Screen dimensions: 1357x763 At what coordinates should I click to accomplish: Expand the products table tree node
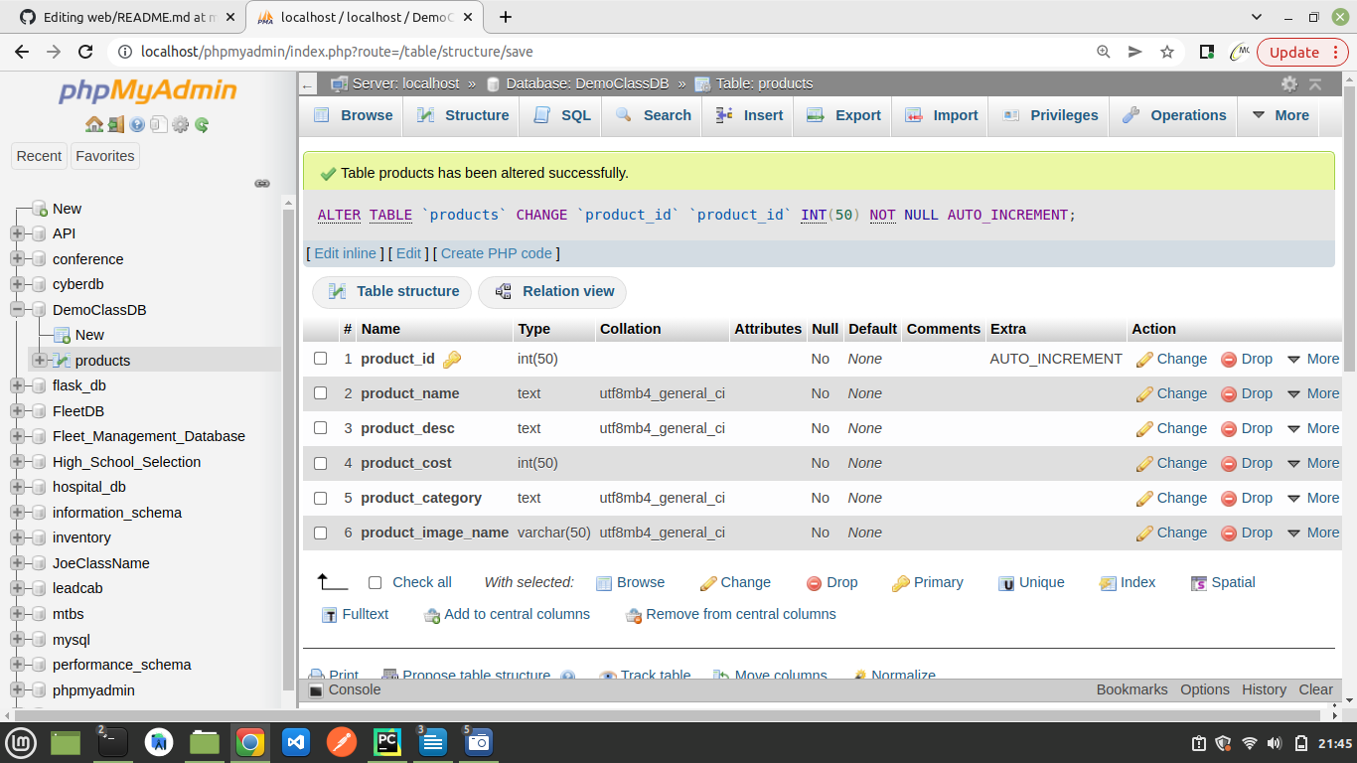[40, 360]
